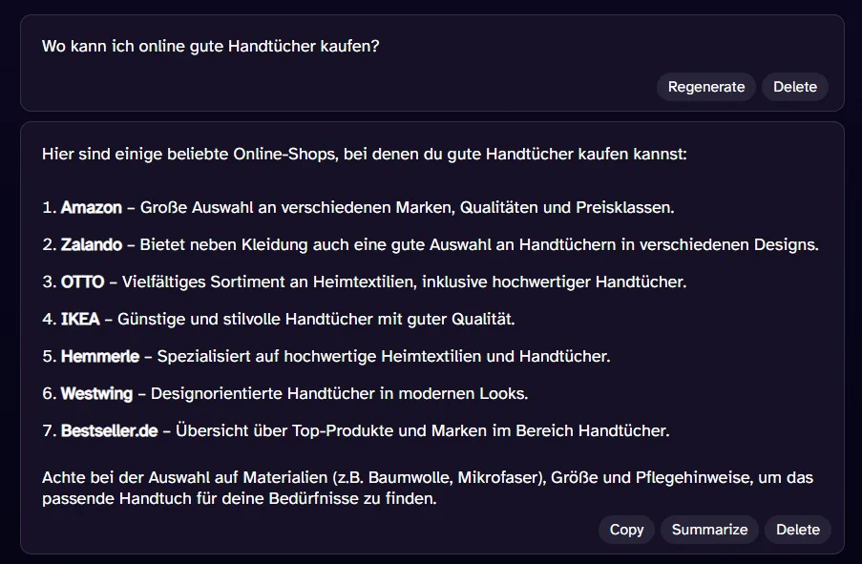Viewport: 862px width, 564px height.
Task: Delete the user's Handtücher question message
Action: tap(795, 87)
